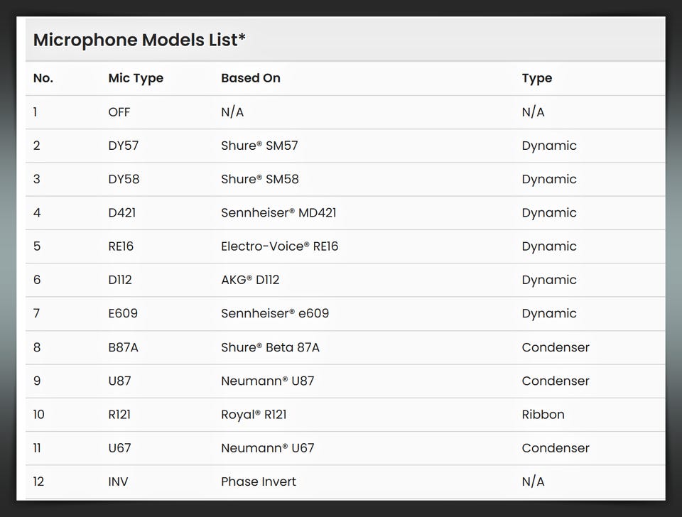Image resolution: width=682 pixels, height=517 pixels.
Task: Click the Phase Invert entry
Action: 259,481
